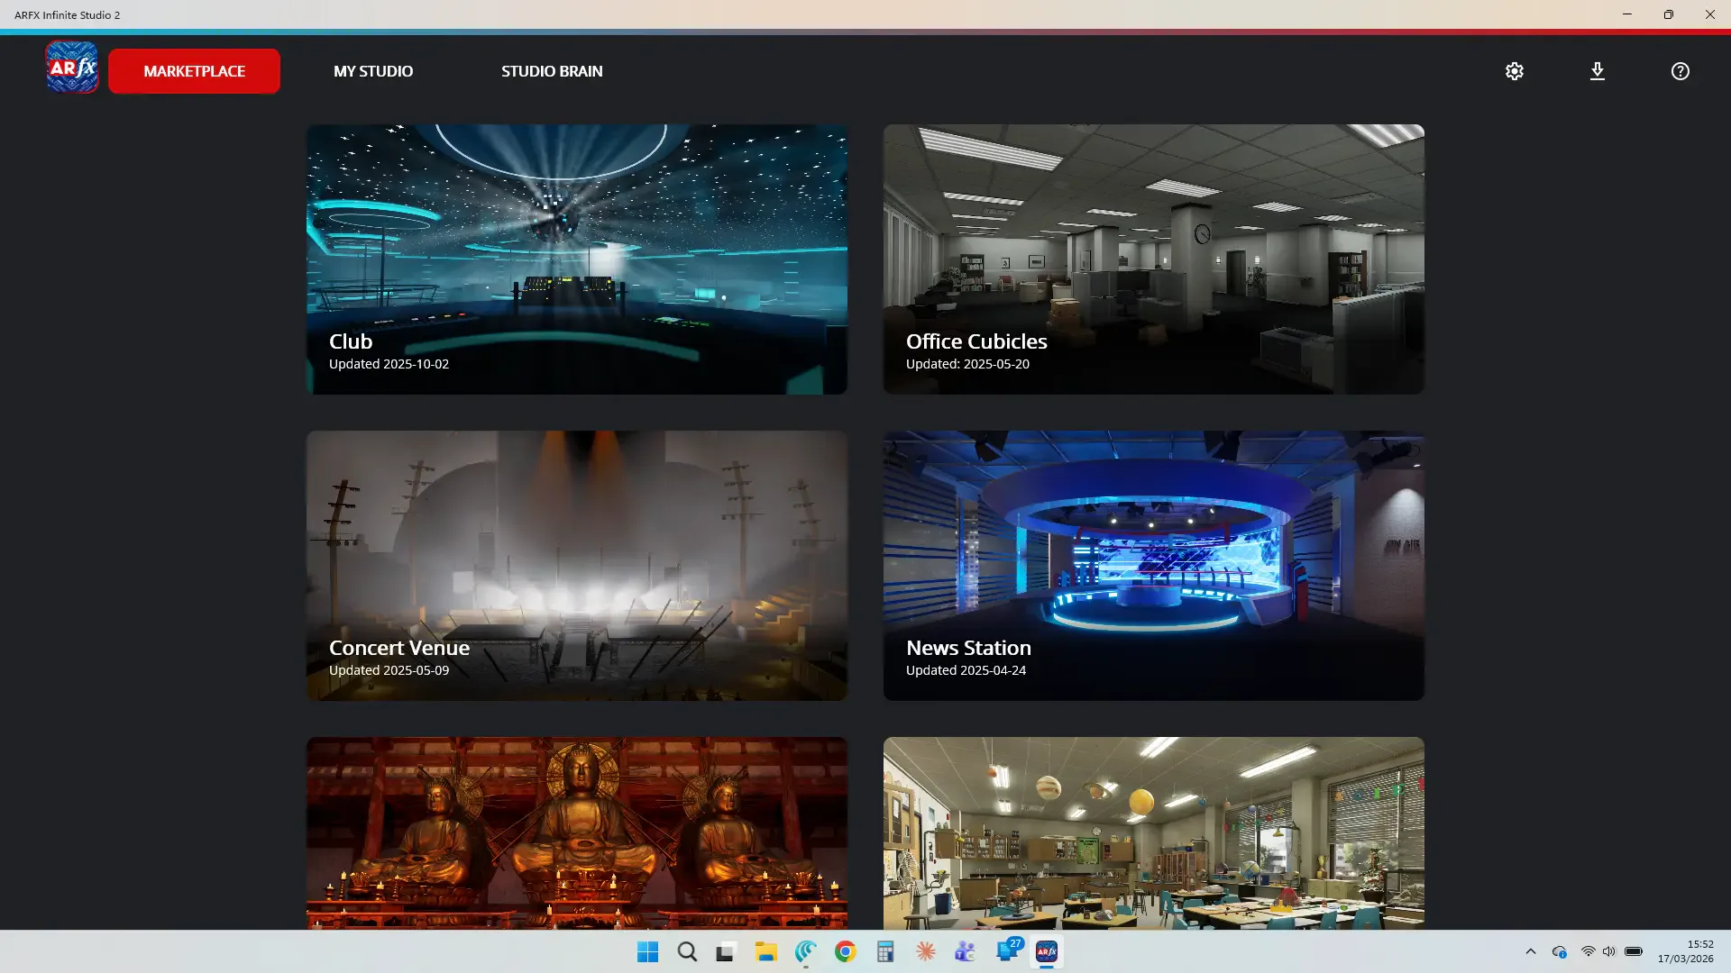
Task: Open the News Station studio card
Action: 1154,566
